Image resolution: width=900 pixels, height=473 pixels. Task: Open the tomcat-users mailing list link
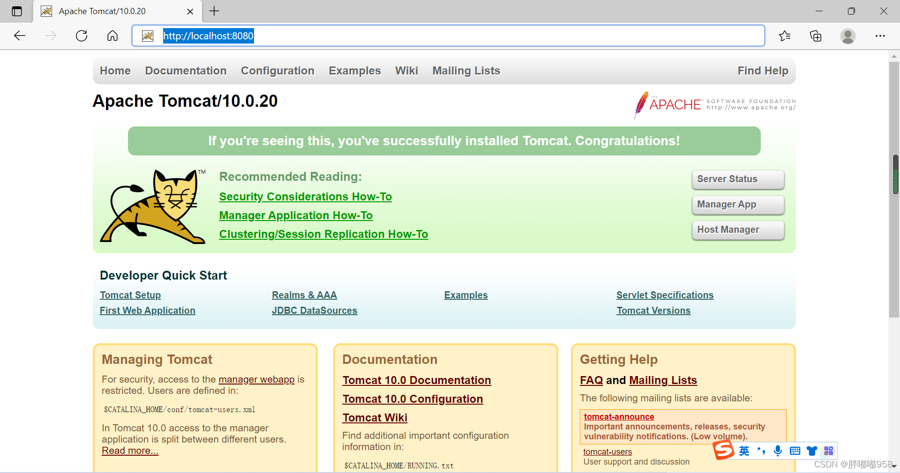tap(607, 452)
